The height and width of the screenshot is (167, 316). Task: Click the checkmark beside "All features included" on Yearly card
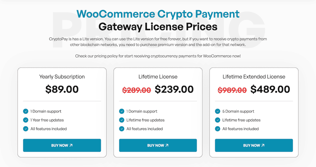[26, 129]
